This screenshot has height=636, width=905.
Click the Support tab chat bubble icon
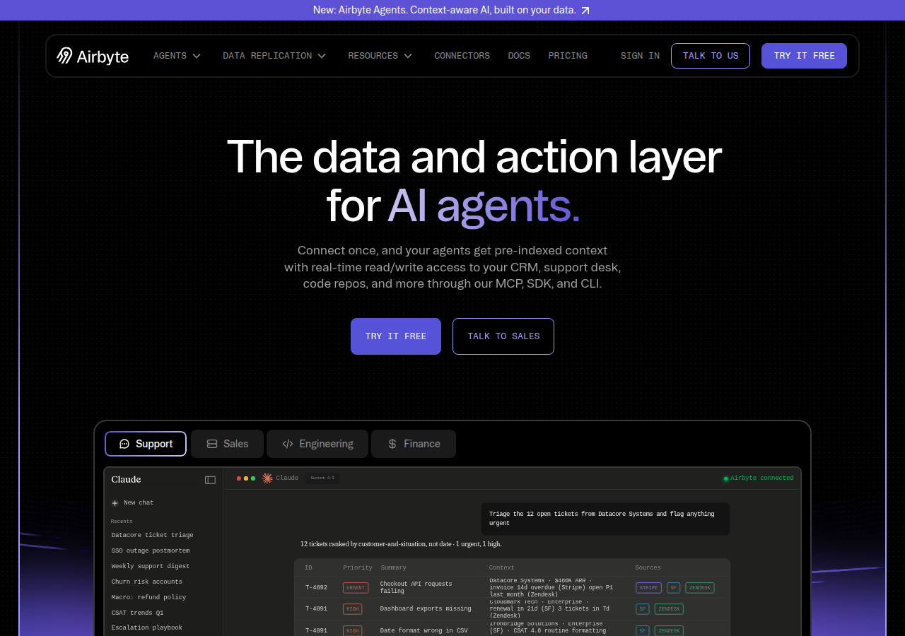pyautogui.click(x=124, y=444)
